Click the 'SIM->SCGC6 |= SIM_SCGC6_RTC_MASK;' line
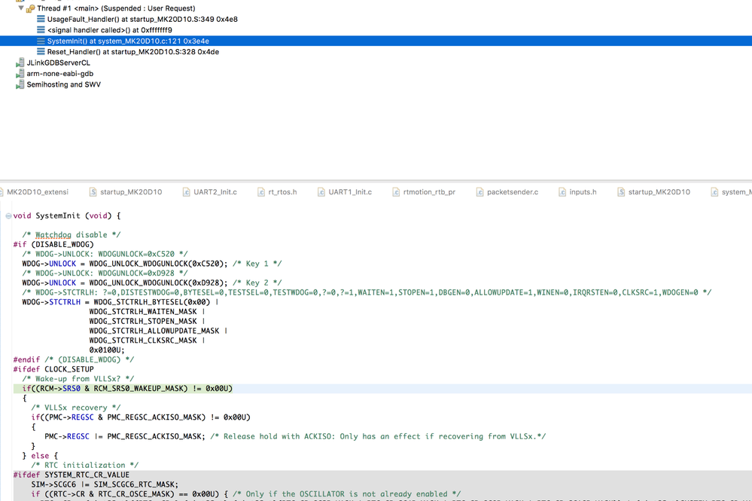Image resolution: width=752 pixels, height=501 pixels. pyautogui.click(x=105, y=484)
